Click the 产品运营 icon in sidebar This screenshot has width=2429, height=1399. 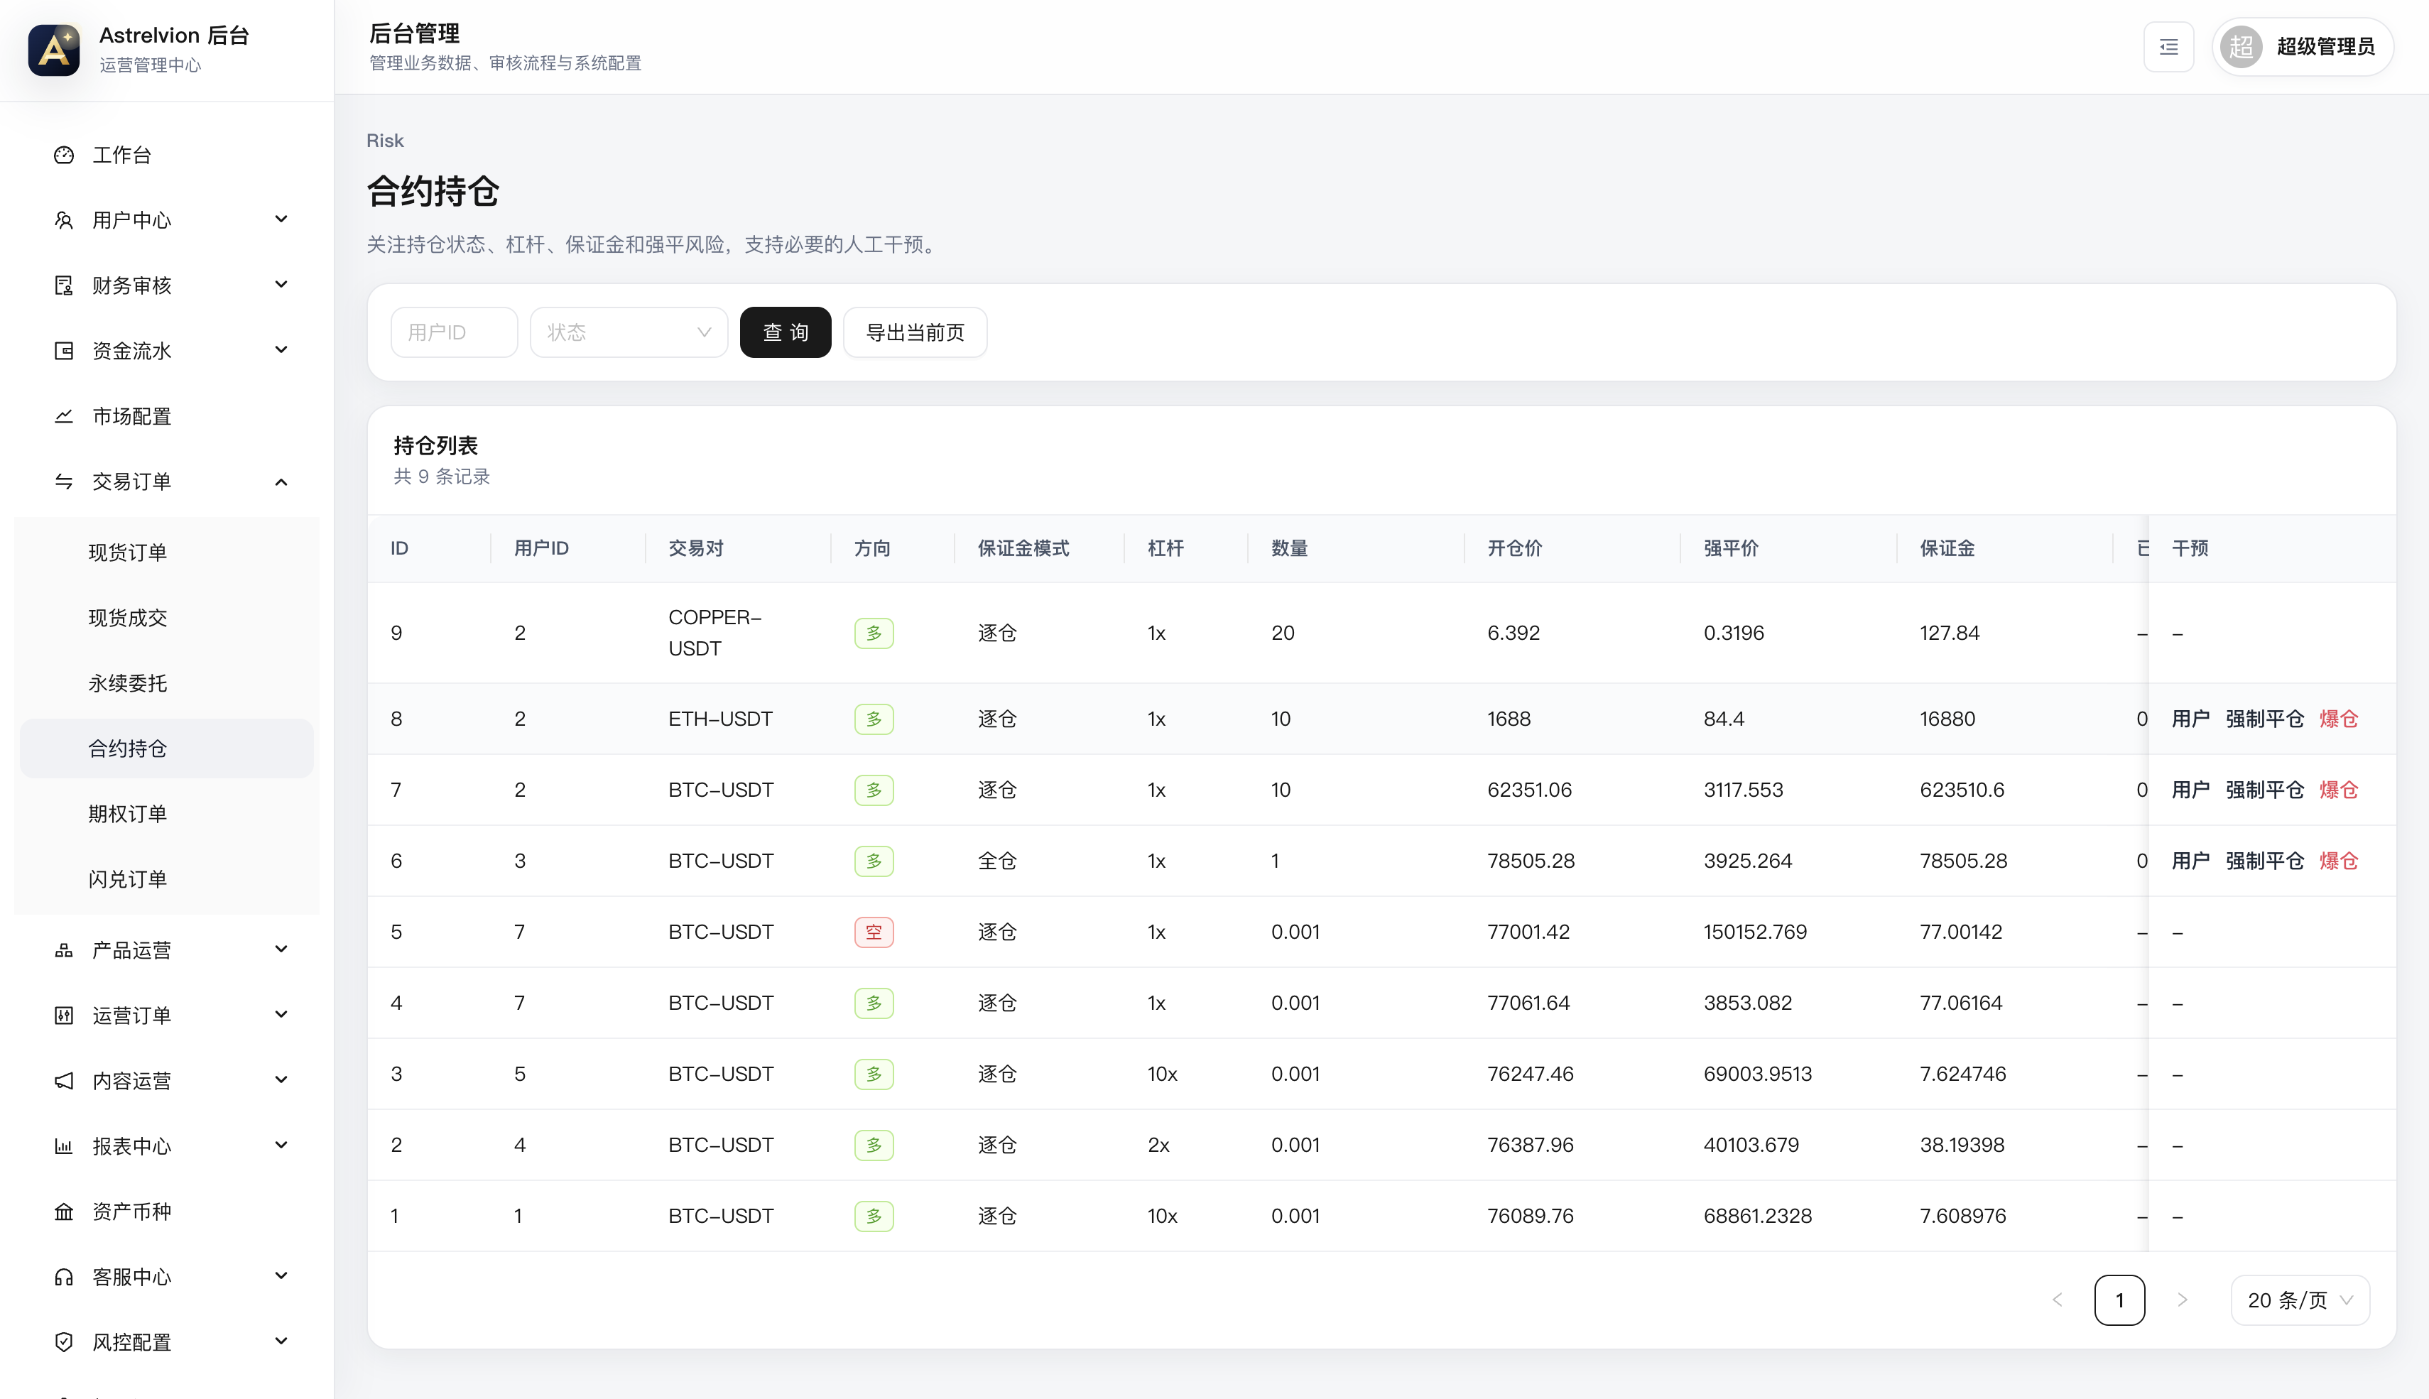pos(63,950)
